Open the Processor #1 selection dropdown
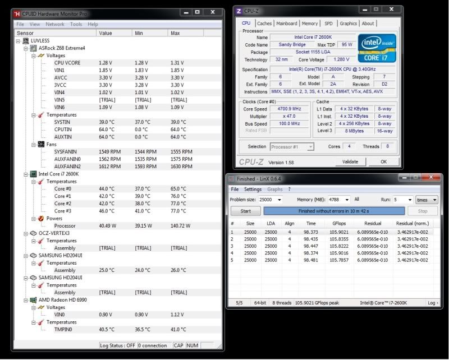The image size is (449, 360). (310, 147)
